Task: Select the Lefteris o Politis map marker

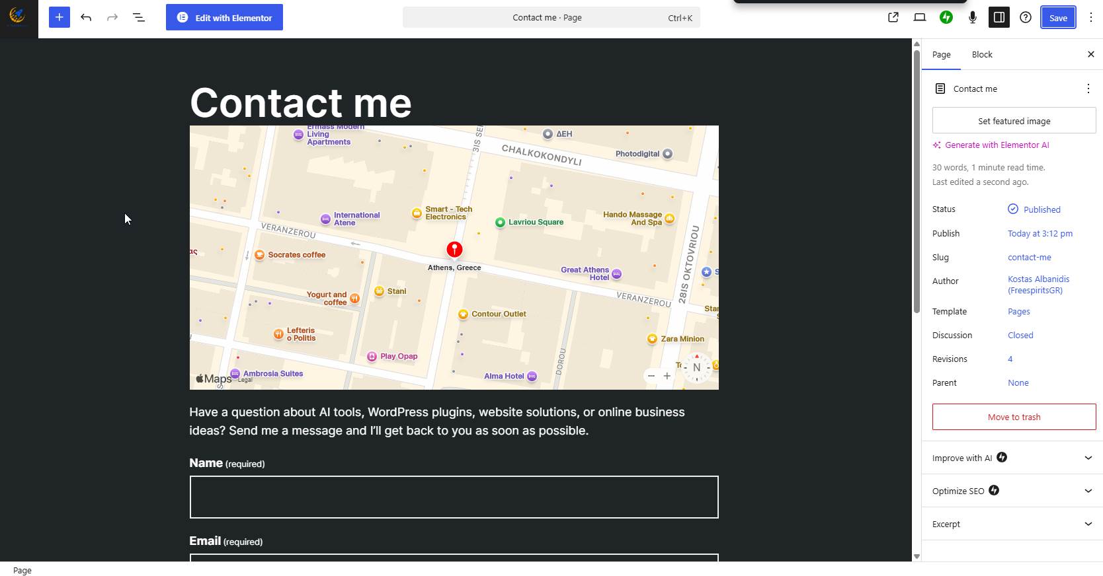Action: pos(278,334)
